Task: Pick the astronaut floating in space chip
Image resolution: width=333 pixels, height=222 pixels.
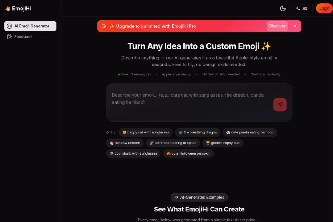Action: click(x=173, y=143)
